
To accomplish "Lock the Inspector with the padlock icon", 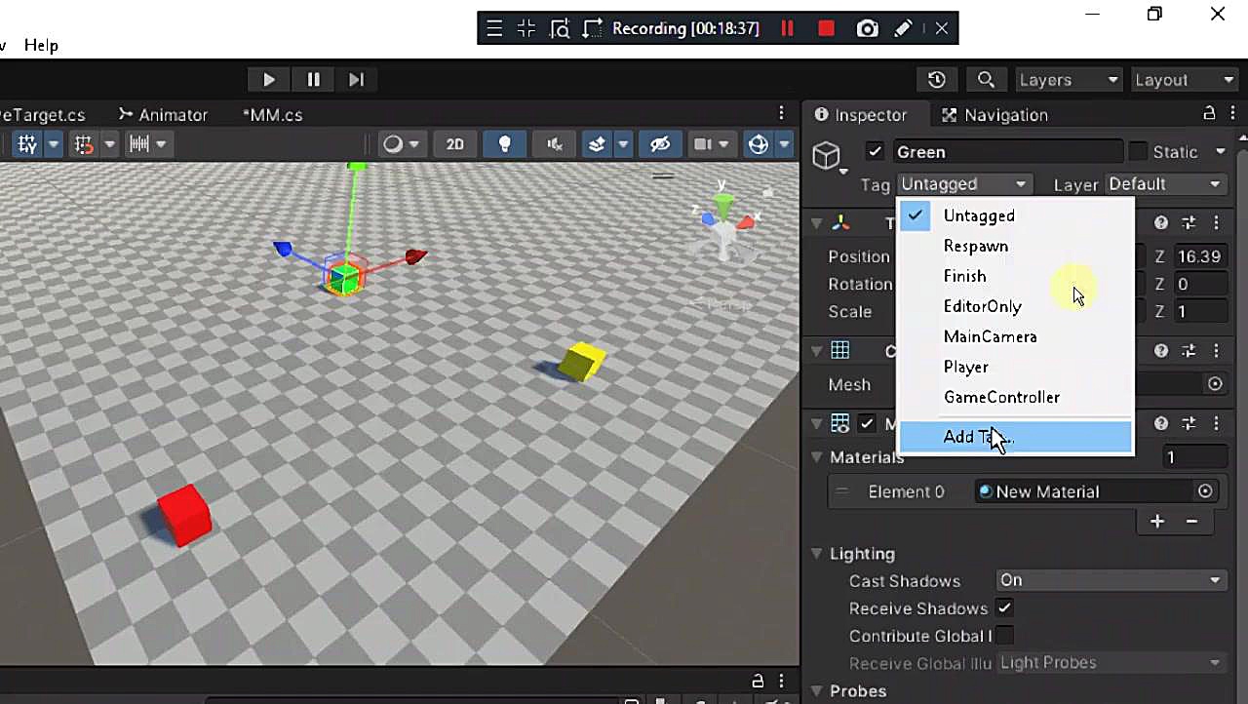I will click(x=1209, y=114).
